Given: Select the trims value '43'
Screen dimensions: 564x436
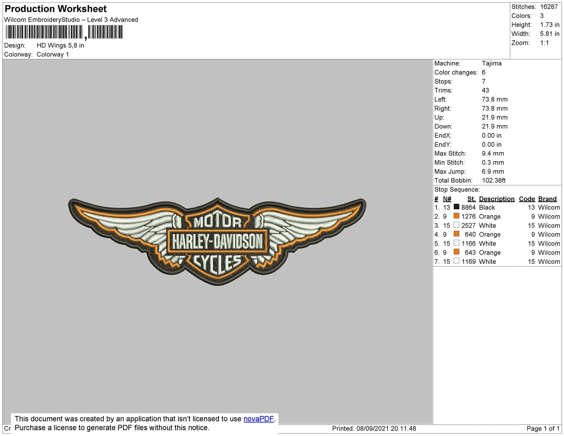Looking at the screenshot, I should [x=486, y=90].
